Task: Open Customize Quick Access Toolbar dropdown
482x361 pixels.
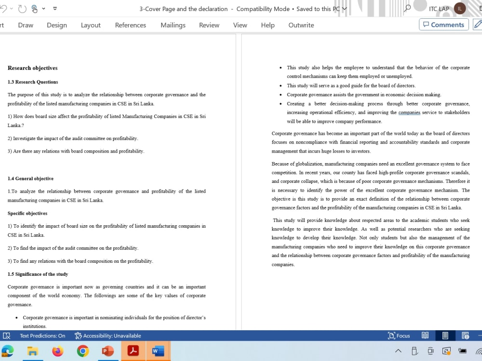Action: point(55,9)
